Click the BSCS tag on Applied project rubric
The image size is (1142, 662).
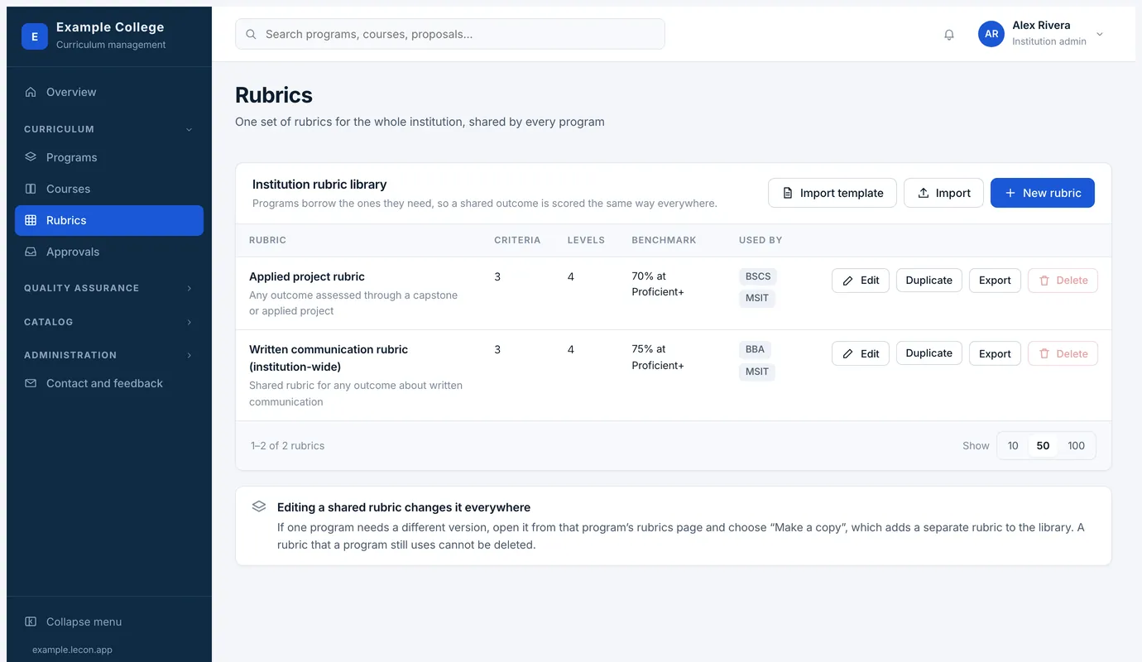[x=758, y=276]
